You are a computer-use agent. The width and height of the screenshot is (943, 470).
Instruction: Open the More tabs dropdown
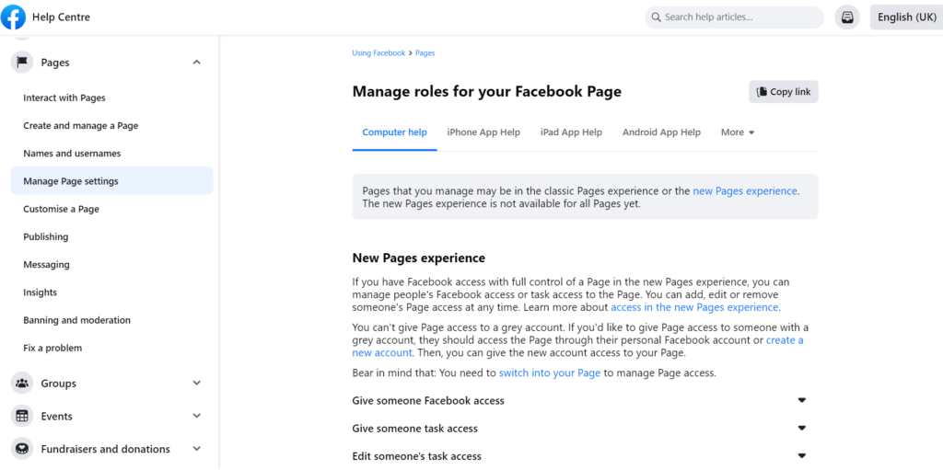(x=737, y=132)
